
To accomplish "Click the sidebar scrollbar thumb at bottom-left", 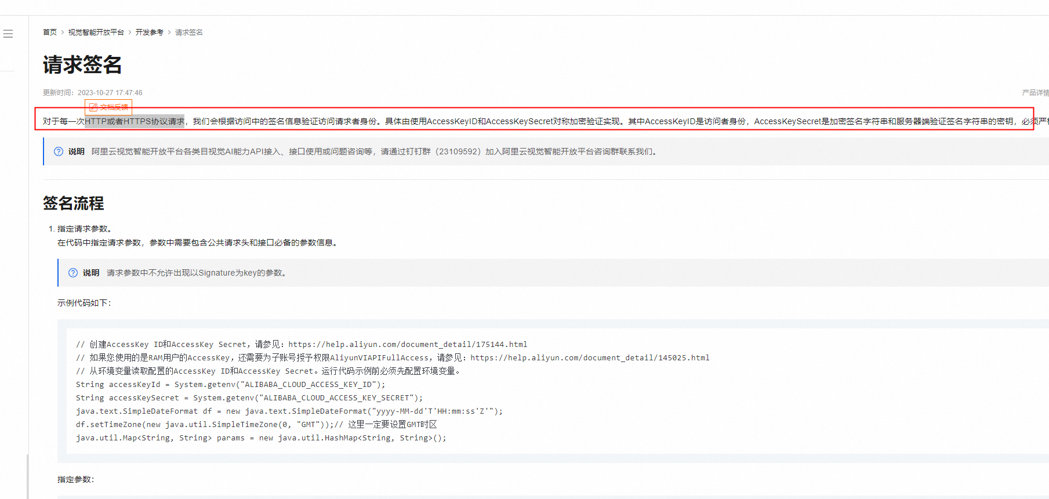I will [28, 476].
